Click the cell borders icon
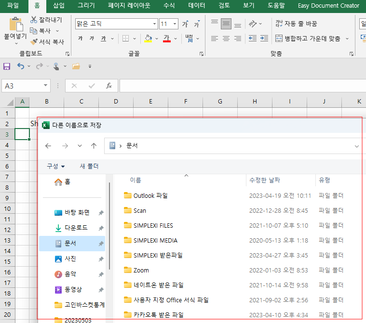The width and height of the screenshot is (366, 323). pos(125,39)
